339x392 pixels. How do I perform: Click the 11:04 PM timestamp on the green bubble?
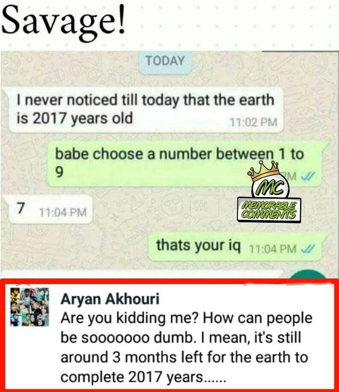tap(273, 249)
